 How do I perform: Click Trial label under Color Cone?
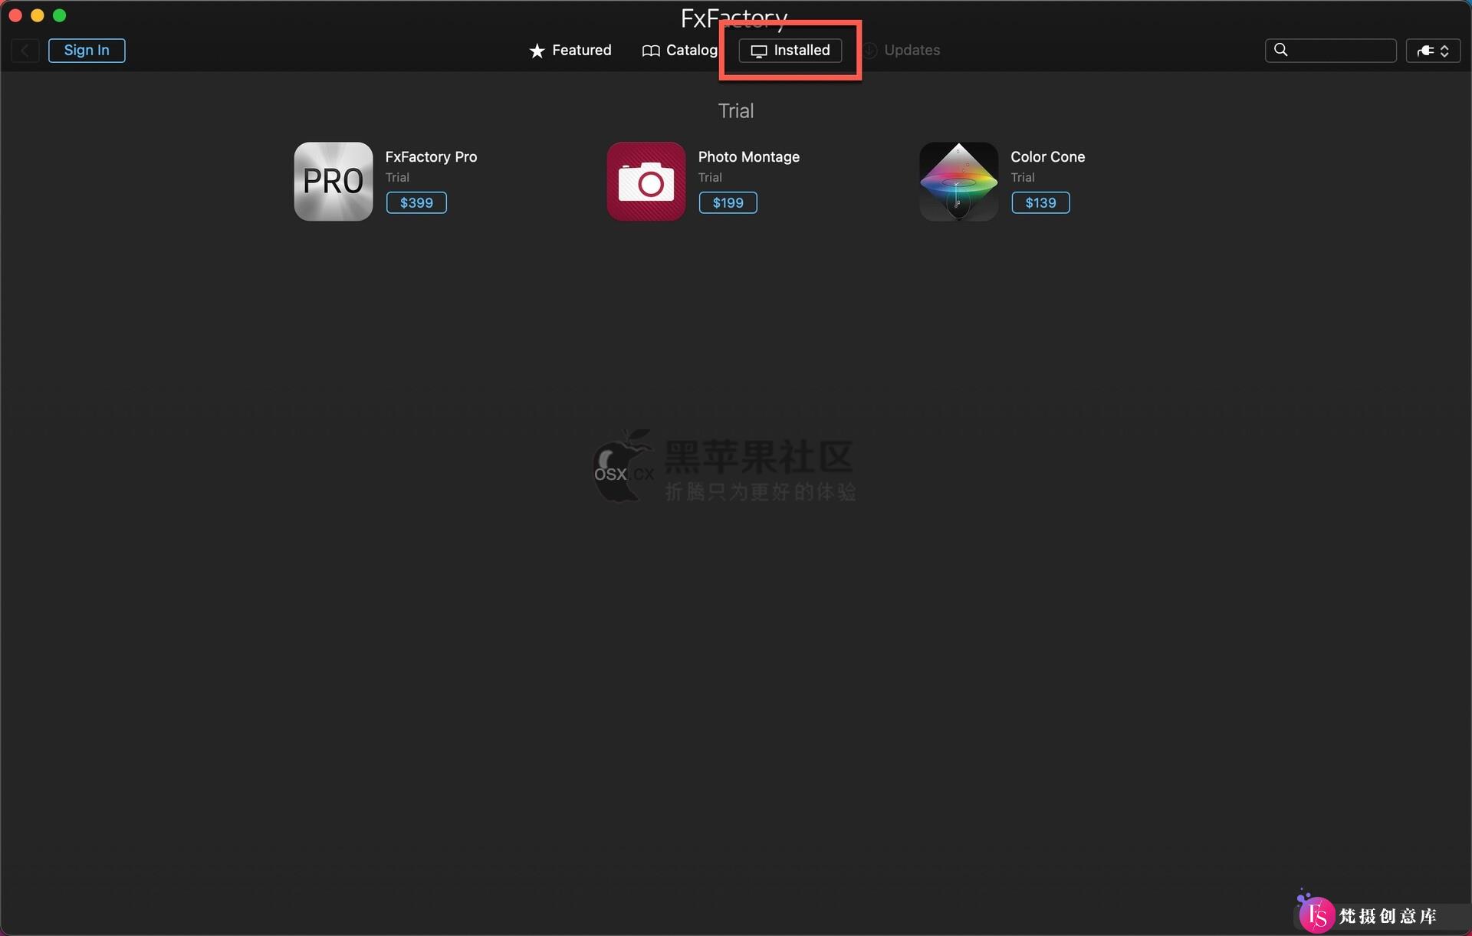(x=1023, y=178)
